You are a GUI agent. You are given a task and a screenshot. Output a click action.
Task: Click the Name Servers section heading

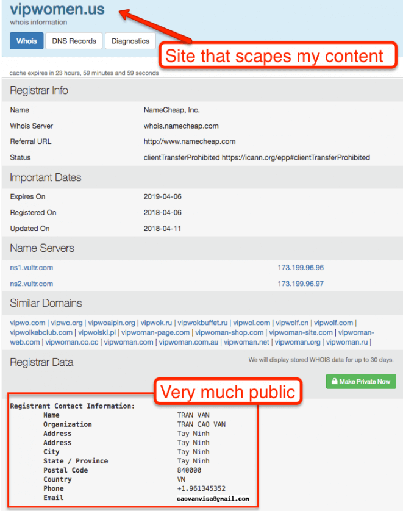click(42, 248)
